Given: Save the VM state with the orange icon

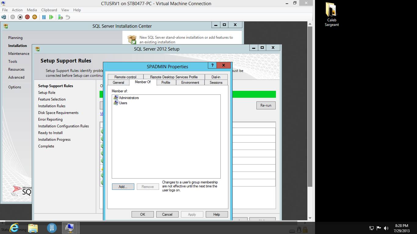Looking at the screenshot, I should [x=34, y=17].
